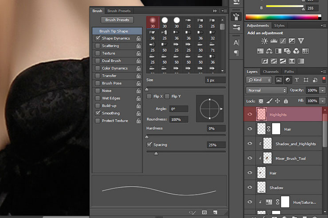The height and width of the screenshot is (218, 328).
Task: Expand the layer Opacity slider arrow
Action: 322,90
